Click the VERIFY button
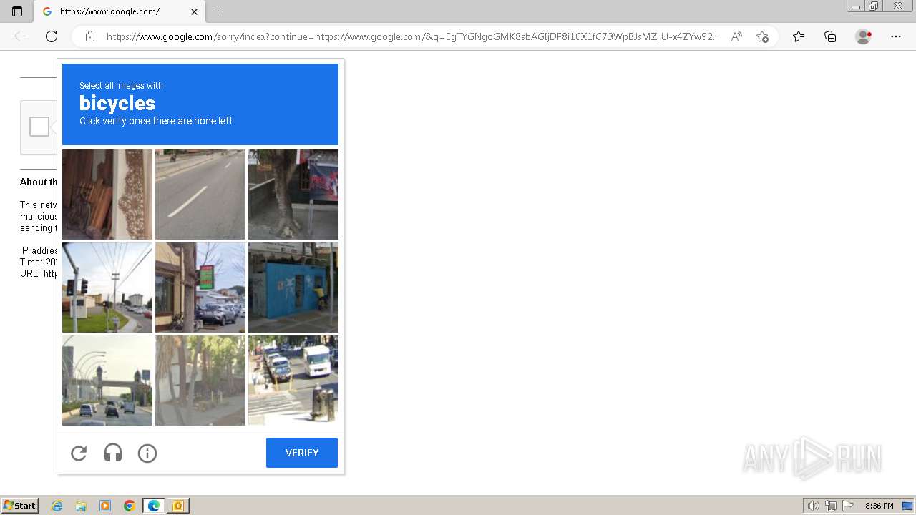 tap(302, 453)
